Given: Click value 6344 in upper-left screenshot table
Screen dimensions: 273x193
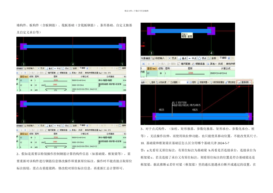Looking at the screenshot, I should click(x=56, y=80).
